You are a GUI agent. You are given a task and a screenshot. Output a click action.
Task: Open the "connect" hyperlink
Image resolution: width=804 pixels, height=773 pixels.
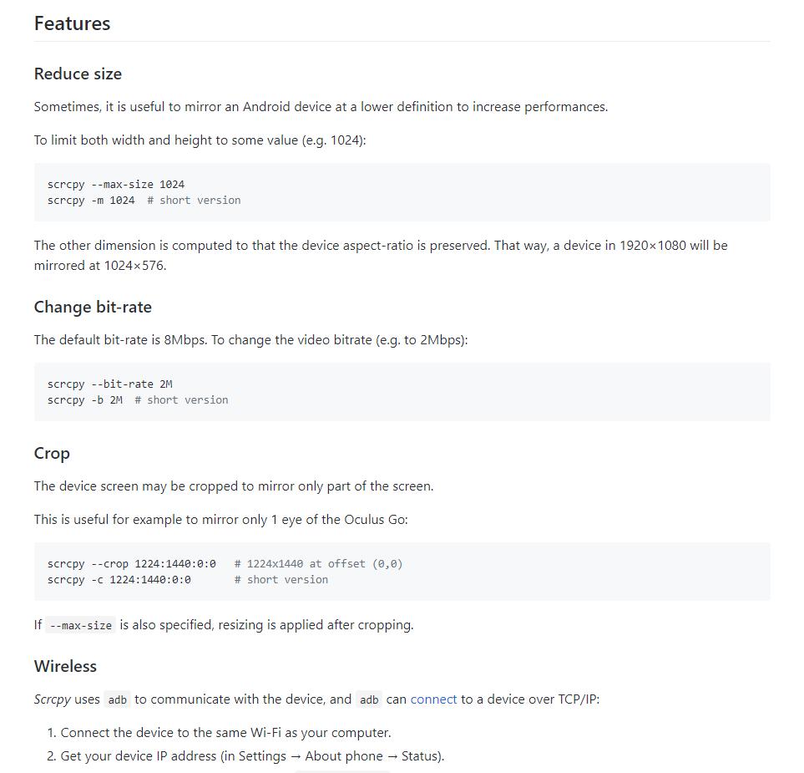(433, 699)
